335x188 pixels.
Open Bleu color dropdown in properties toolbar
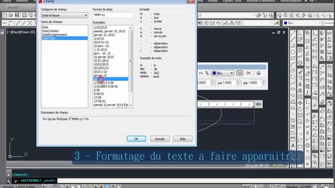pyautogui.click(x=302, y=23)
